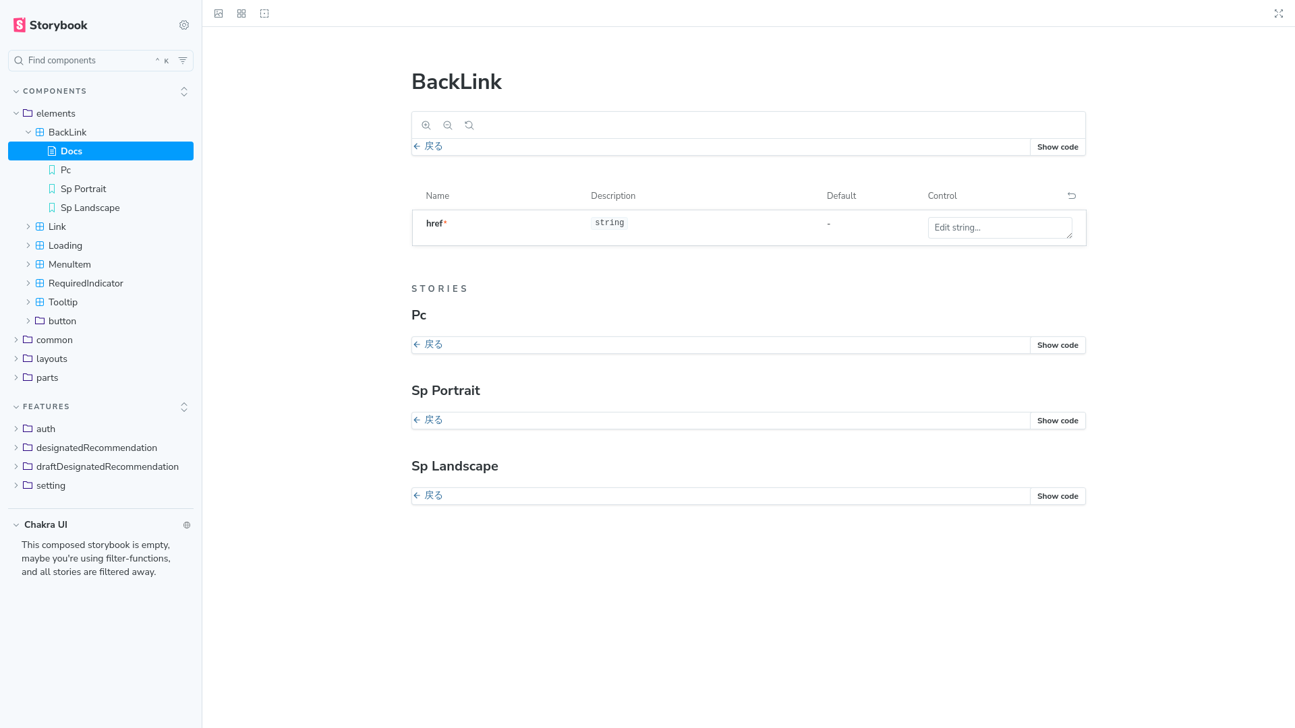Click the string type badge
Image resolution: width=1295 pixels, height=728 pixels.
[609, 223]
